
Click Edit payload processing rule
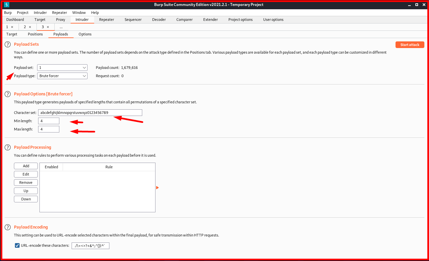click(x=26, y=174)
